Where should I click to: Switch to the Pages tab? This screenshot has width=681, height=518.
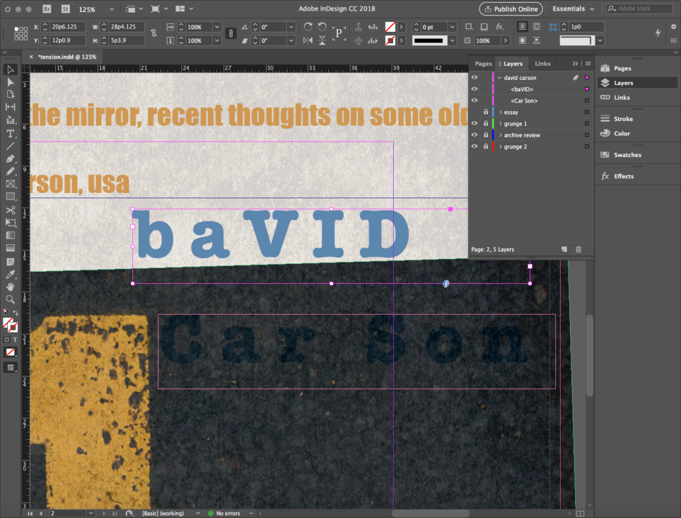coord(483,64)
